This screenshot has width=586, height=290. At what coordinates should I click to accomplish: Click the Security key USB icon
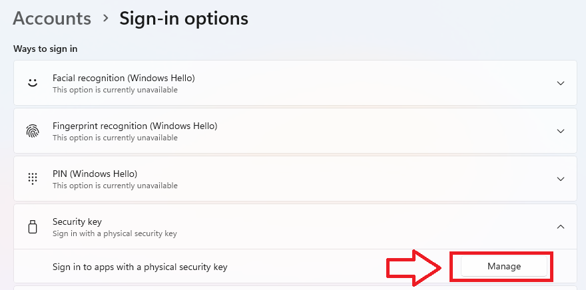pos(33,227)
